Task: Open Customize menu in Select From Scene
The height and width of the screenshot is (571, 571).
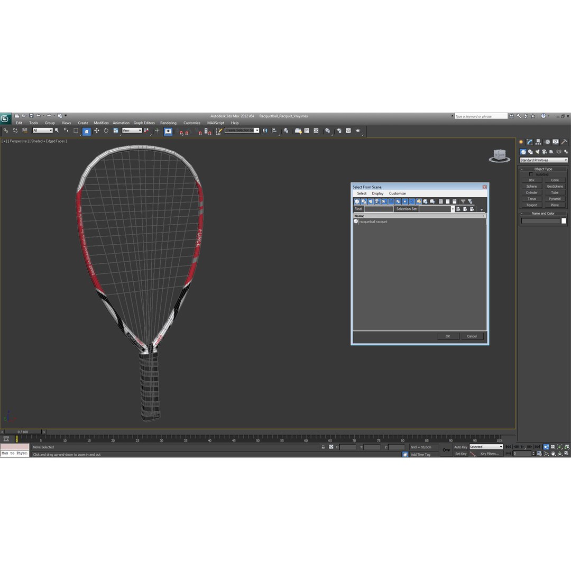Action: (x=397, y=194)
